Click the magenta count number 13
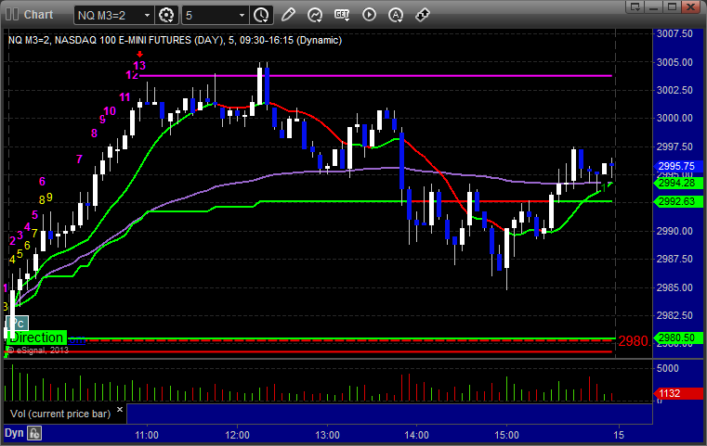Image resolution: width=707 pixels, height=446 pixels. click(139, 66)
